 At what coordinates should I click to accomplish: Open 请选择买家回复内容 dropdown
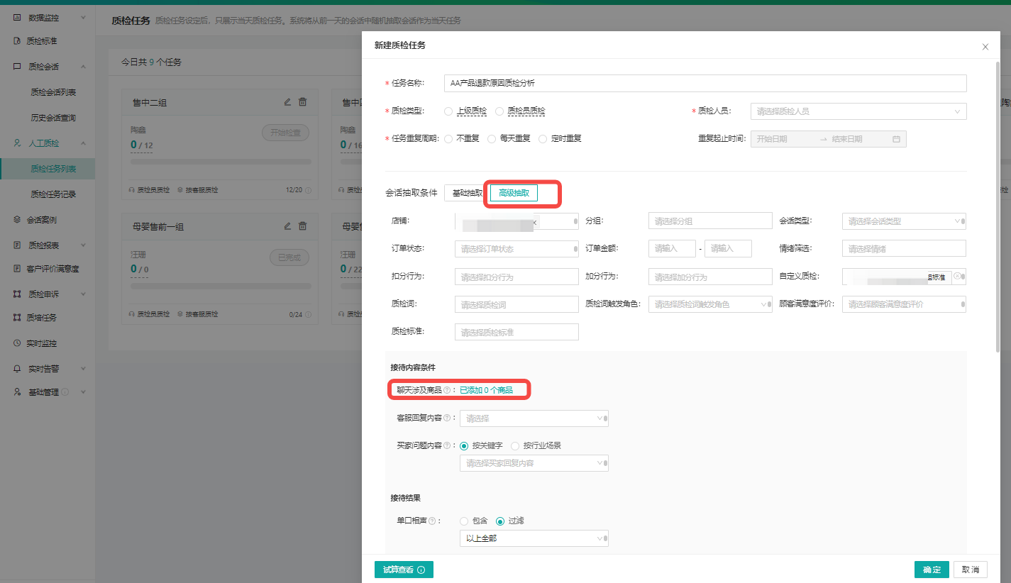[x=534, y=463]
